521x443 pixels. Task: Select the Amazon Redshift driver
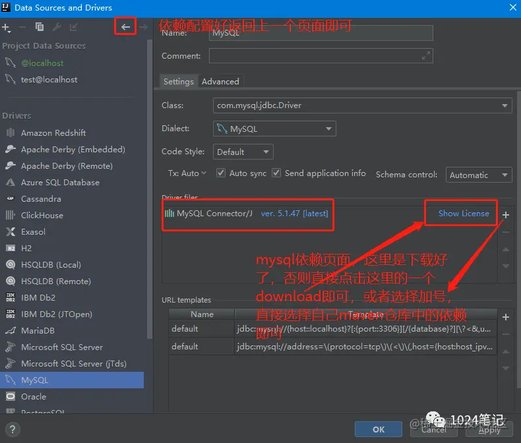tap(72, 133)
